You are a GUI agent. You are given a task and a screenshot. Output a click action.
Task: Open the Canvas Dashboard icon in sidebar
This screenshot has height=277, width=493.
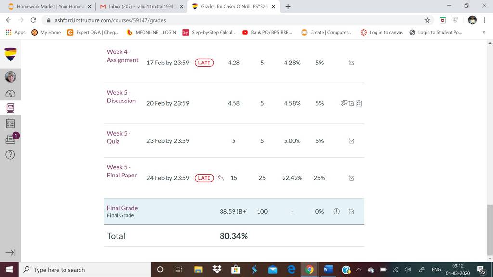coord(11,93)
